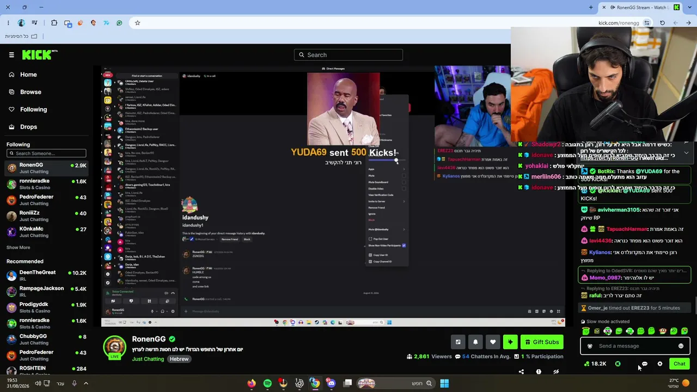Open a new Chrome tab
The image size is (697, 392).
tap(591, 7)
